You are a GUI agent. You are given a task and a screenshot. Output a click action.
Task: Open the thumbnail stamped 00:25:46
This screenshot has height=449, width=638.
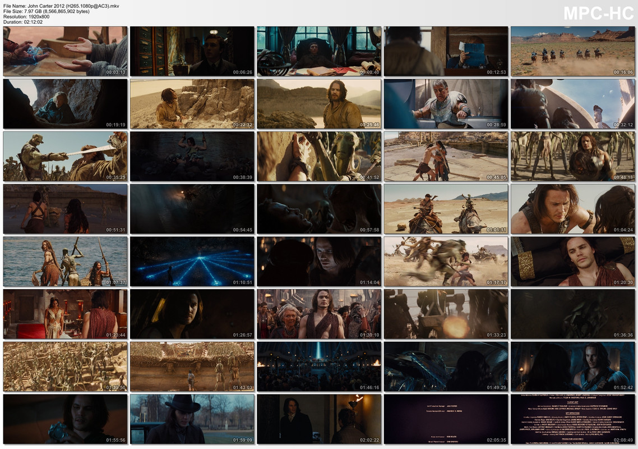319,104
